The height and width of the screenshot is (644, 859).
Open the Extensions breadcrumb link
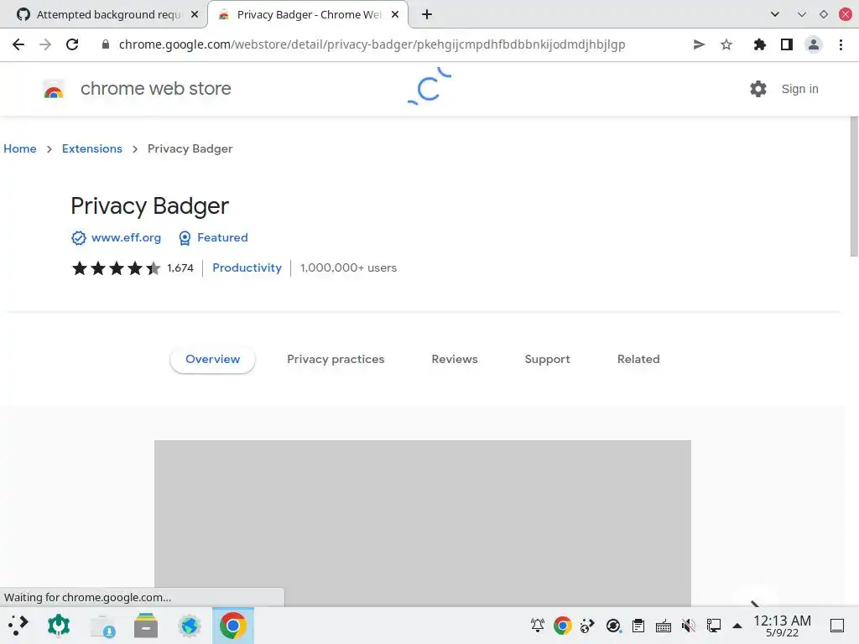92,149
